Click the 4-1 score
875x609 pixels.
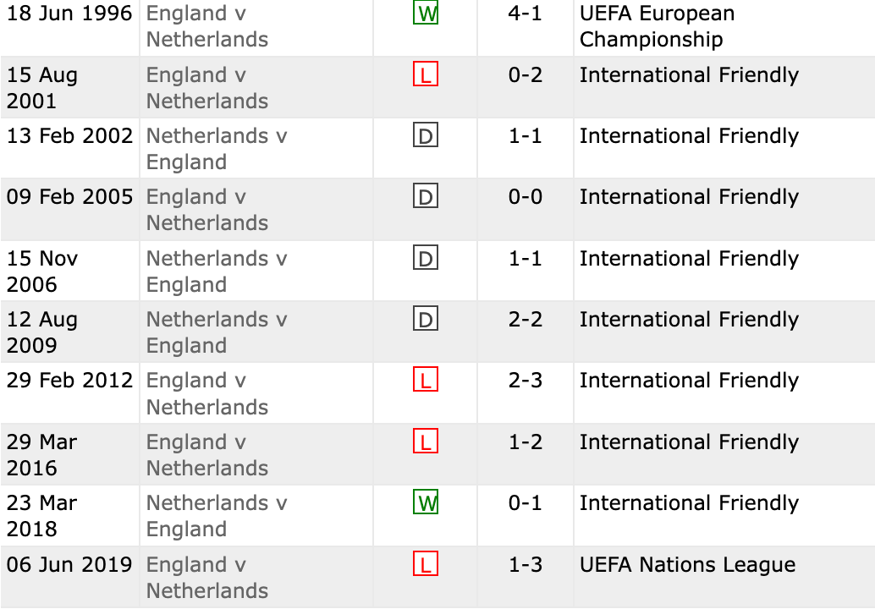coord(525,14)
